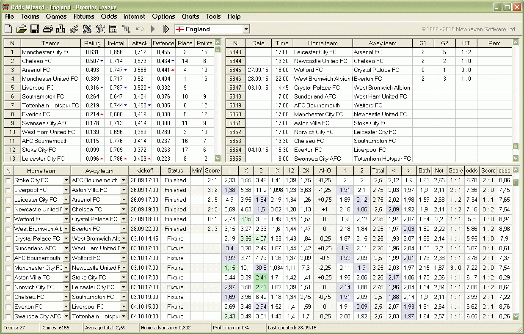
Task: Open away team dropdown for Arsenal FC
Action: click(x=124, y=200)
